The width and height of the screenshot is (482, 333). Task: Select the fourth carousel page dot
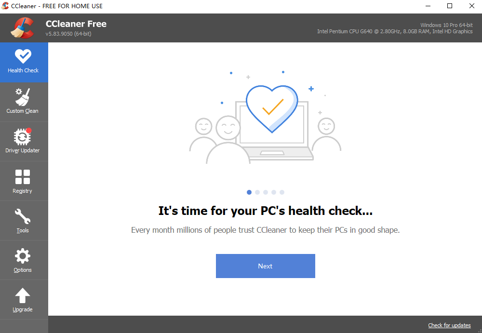pyautogui.click(x=274, y=192)
